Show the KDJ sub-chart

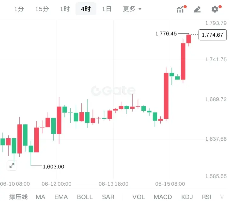(187, 197)
